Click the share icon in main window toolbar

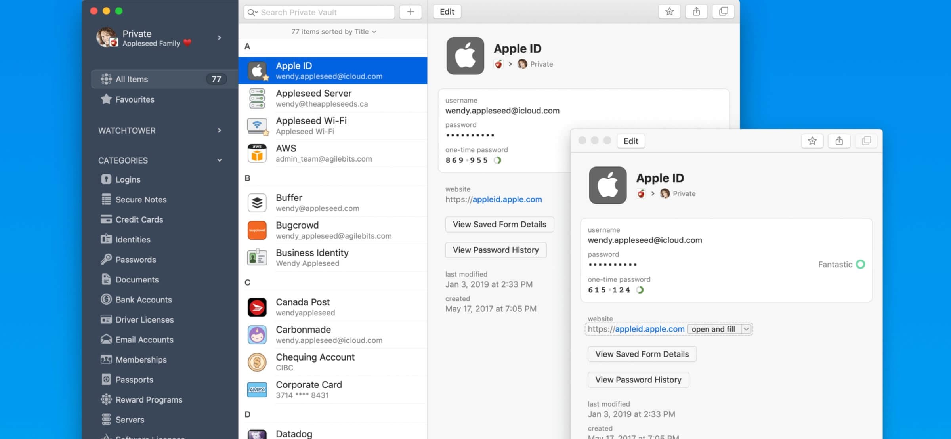[696, 11]
